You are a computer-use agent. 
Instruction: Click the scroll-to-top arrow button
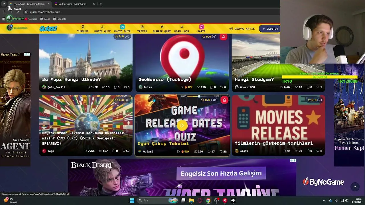click(355, 187)
